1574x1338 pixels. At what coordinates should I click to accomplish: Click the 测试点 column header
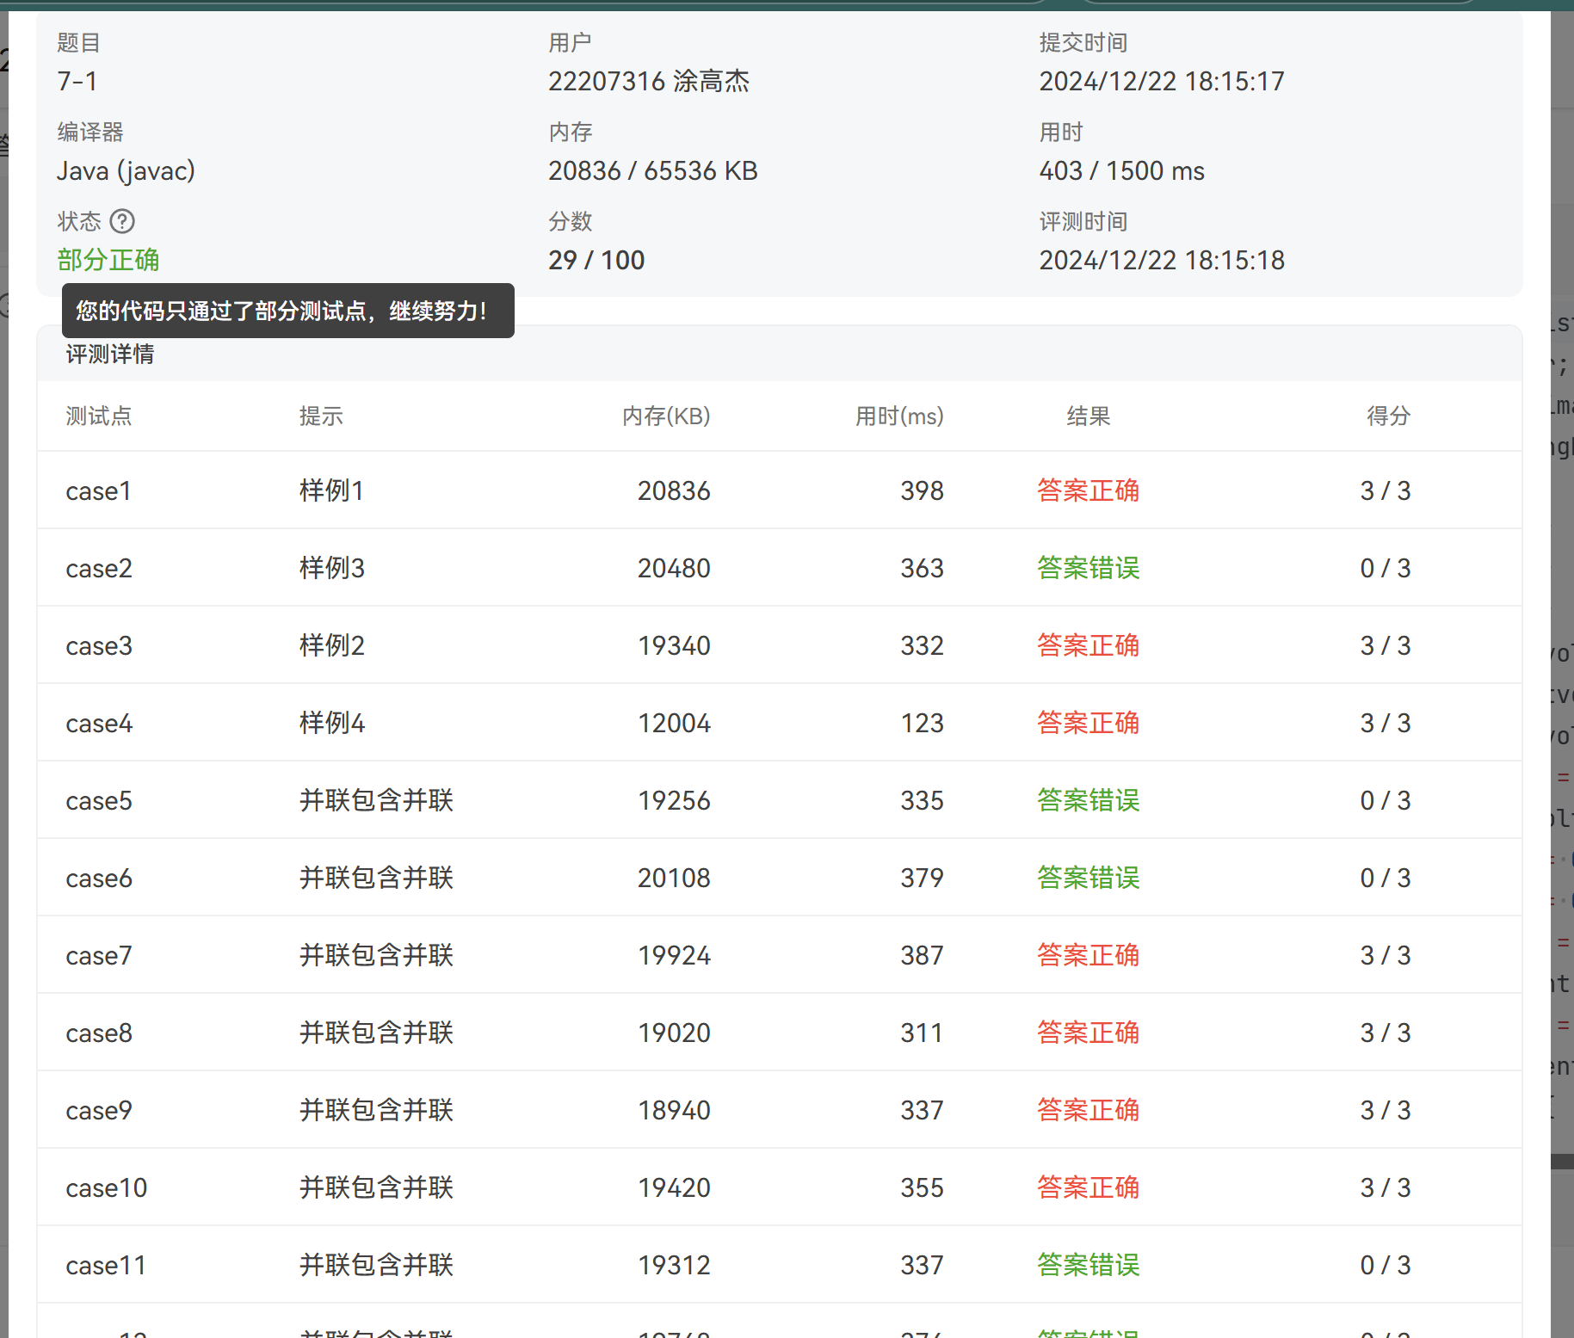click(x=99, y=416)
